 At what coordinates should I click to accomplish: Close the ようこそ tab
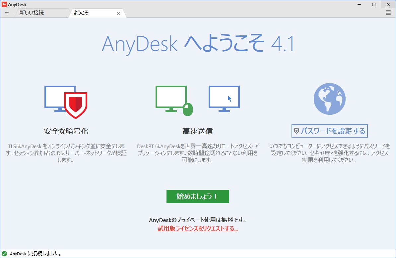pyautogui.click(x=118, y=14)
